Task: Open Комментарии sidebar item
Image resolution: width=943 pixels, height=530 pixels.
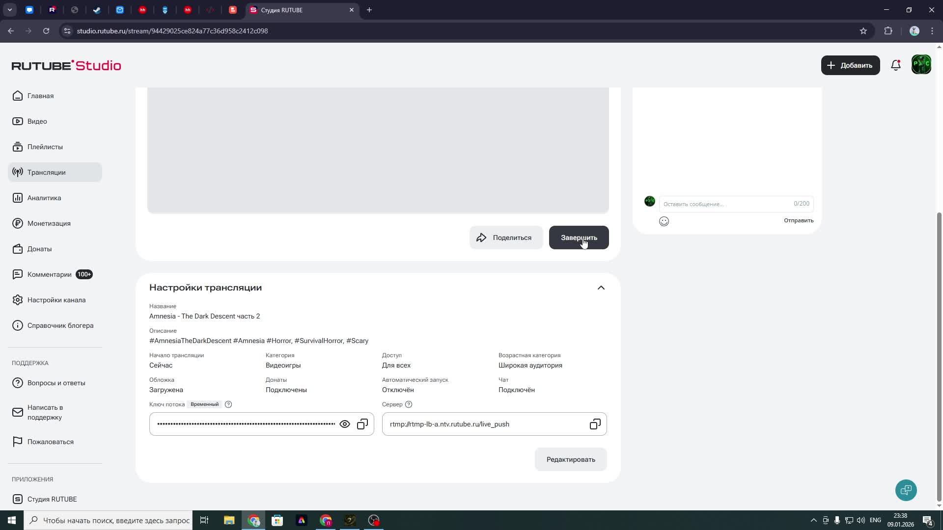Action: (49, 274)
